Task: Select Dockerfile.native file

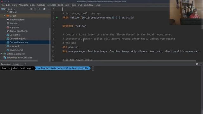Action: (18, 42)
